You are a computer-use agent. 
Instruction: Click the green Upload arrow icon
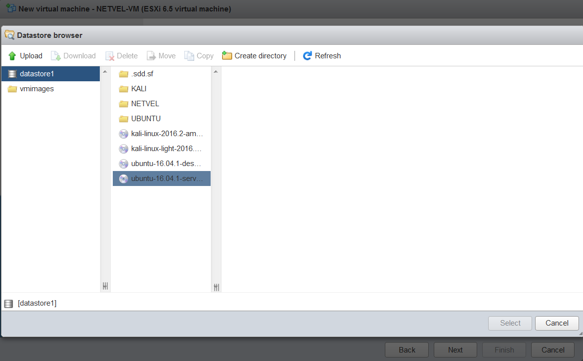[12, 56]
